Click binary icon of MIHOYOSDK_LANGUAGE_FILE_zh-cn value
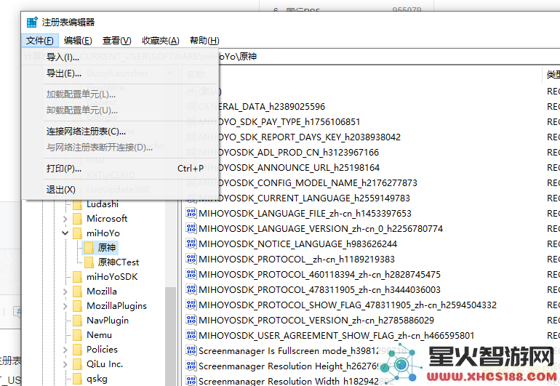The height and width of the screenshot is (386, 560). point(191,214)
